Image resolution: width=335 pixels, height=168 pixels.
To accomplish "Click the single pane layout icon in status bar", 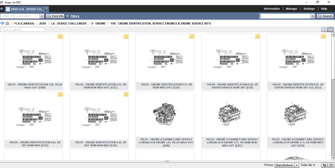I will coord(331,165).
